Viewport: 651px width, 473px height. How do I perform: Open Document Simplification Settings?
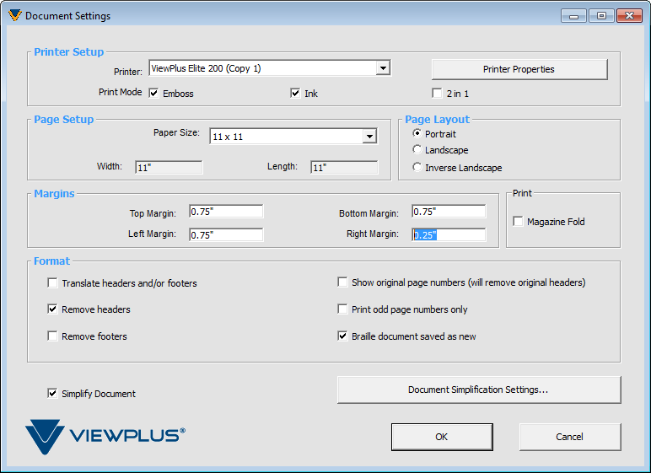(x=478, y=390)
